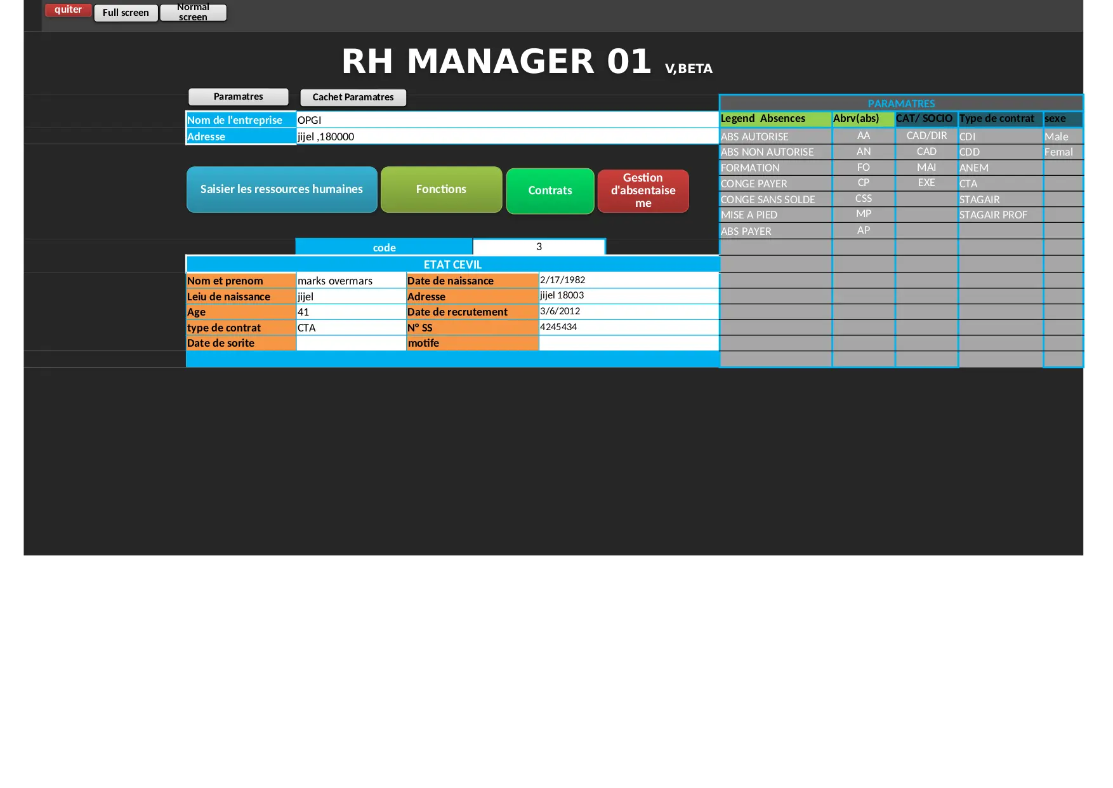Select the code value cell showing 3
Viewport: 1113px width, 788px height.
pyautogui.click(x=539, y=247)
